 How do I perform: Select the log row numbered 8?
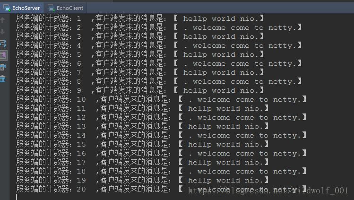tap(159, 81)
